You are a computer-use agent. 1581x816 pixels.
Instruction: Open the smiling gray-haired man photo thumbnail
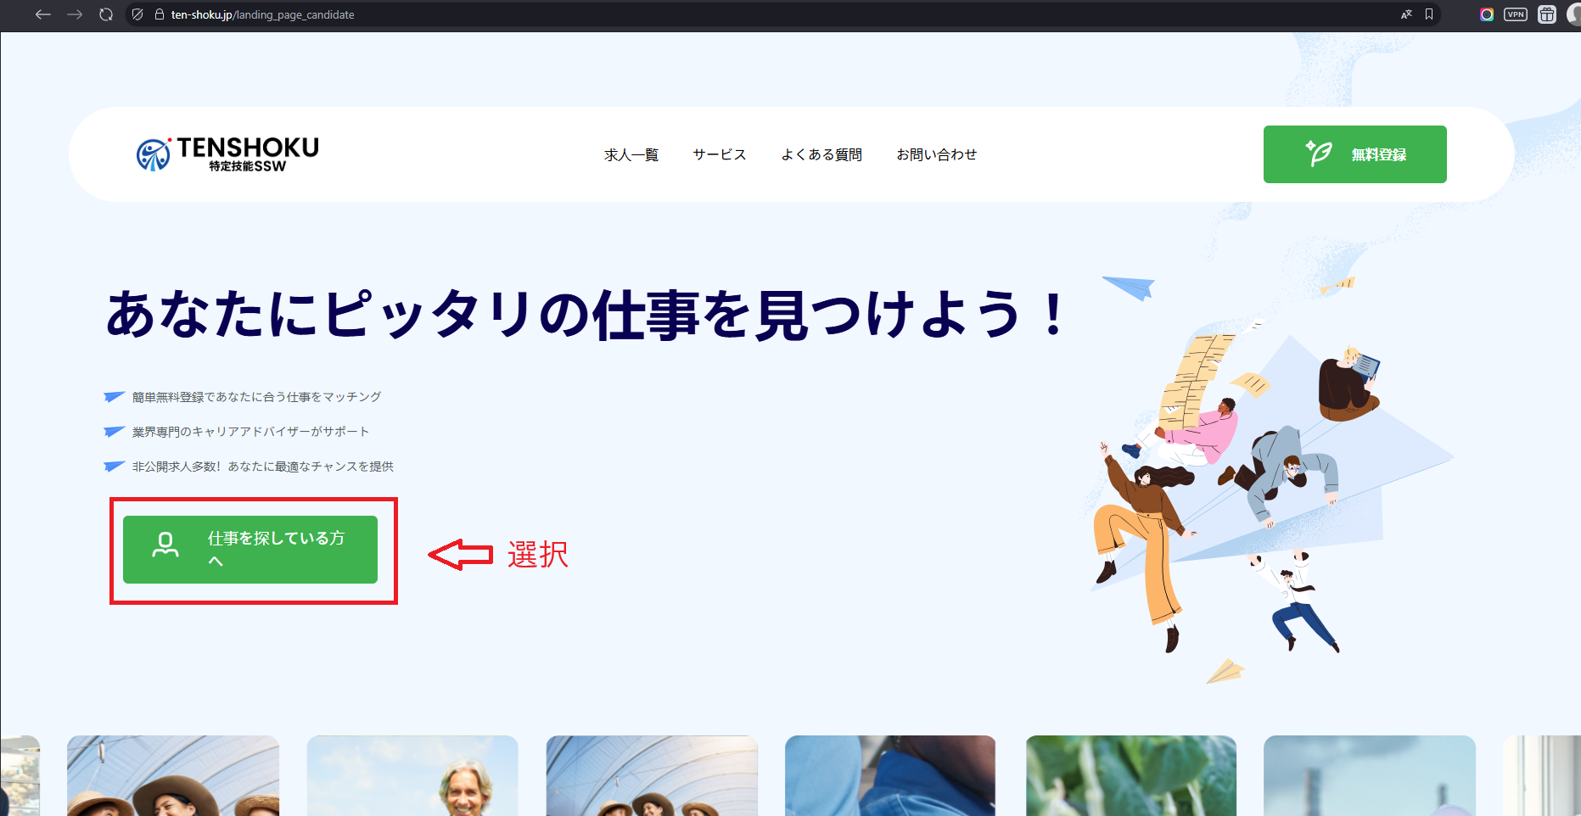tap(412, 775)
